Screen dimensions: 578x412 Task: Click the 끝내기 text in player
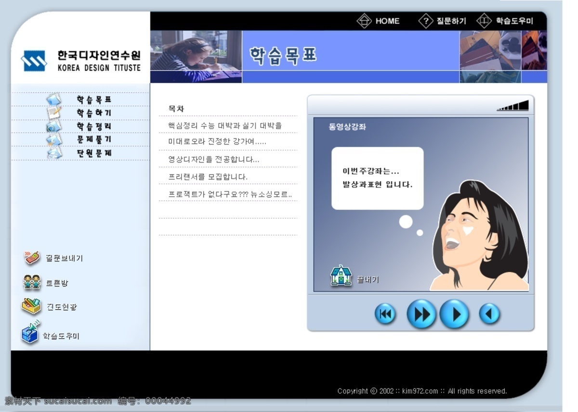coord(368,279)
